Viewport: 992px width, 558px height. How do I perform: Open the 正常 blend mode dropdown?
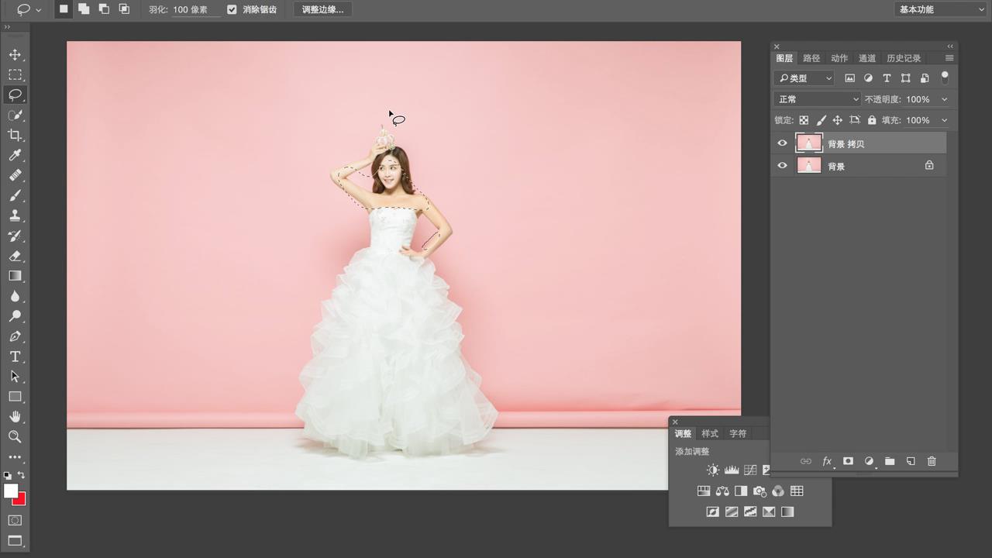tap(818, 99)
